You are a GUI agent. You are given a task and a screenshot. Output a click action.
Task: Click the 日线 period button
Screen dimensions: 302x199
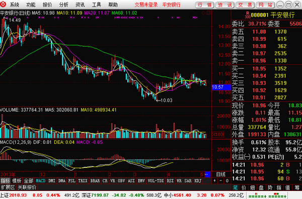point(221,174)
